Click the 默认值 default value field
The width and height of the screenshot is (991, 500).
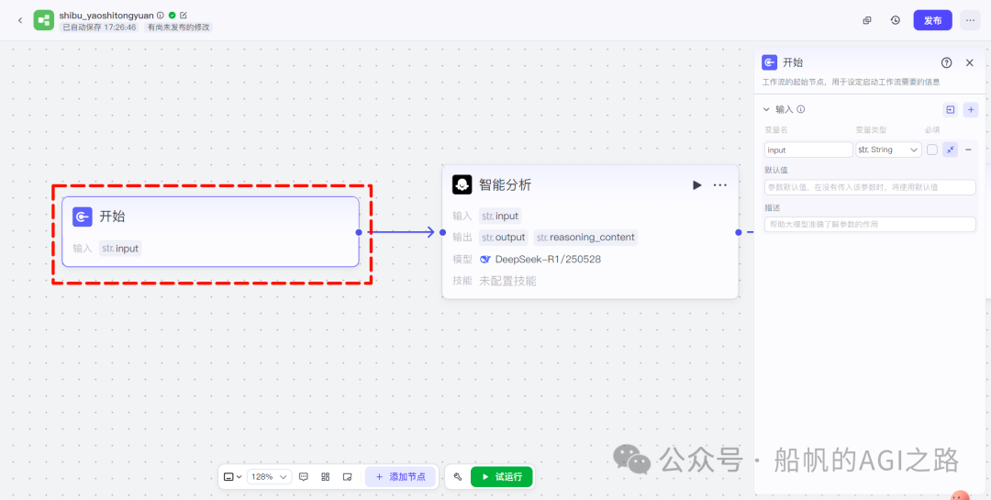coord(870,187)
